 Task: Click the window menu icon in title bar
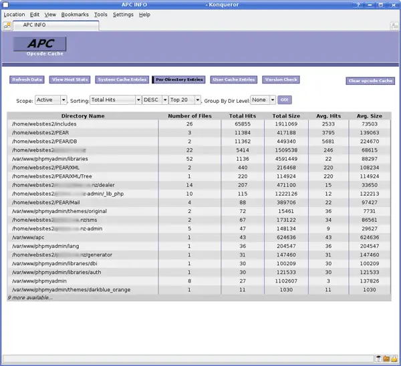5,5
